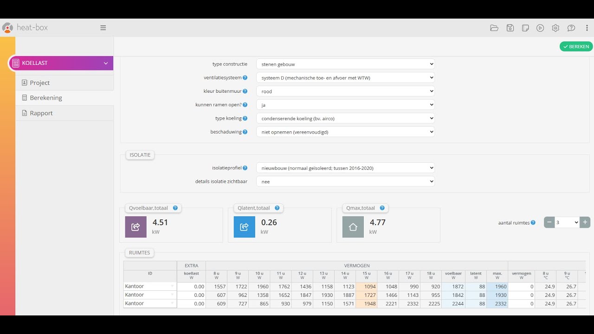Viewport: 594px width, 334px height.
Task: Open settings with the gear icon
Action: click(555, 28)
